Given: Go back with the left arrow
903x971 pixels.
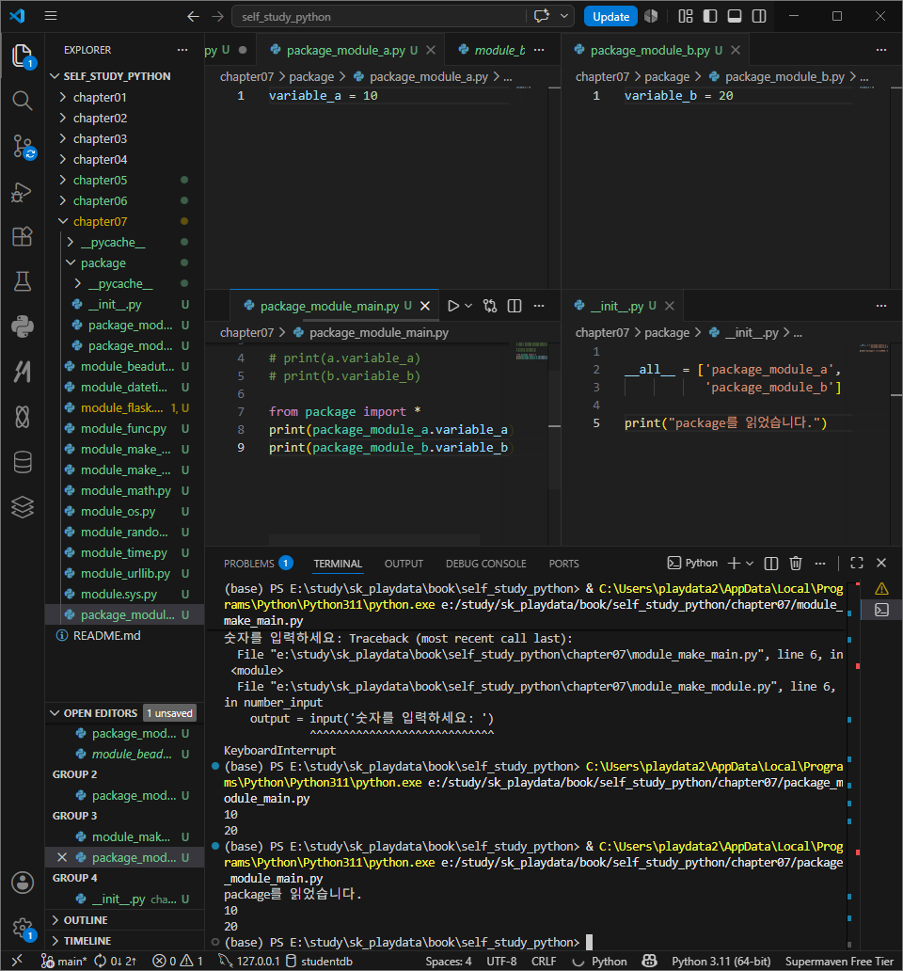Looking at the screenshot, I should (x=193, y=17).
